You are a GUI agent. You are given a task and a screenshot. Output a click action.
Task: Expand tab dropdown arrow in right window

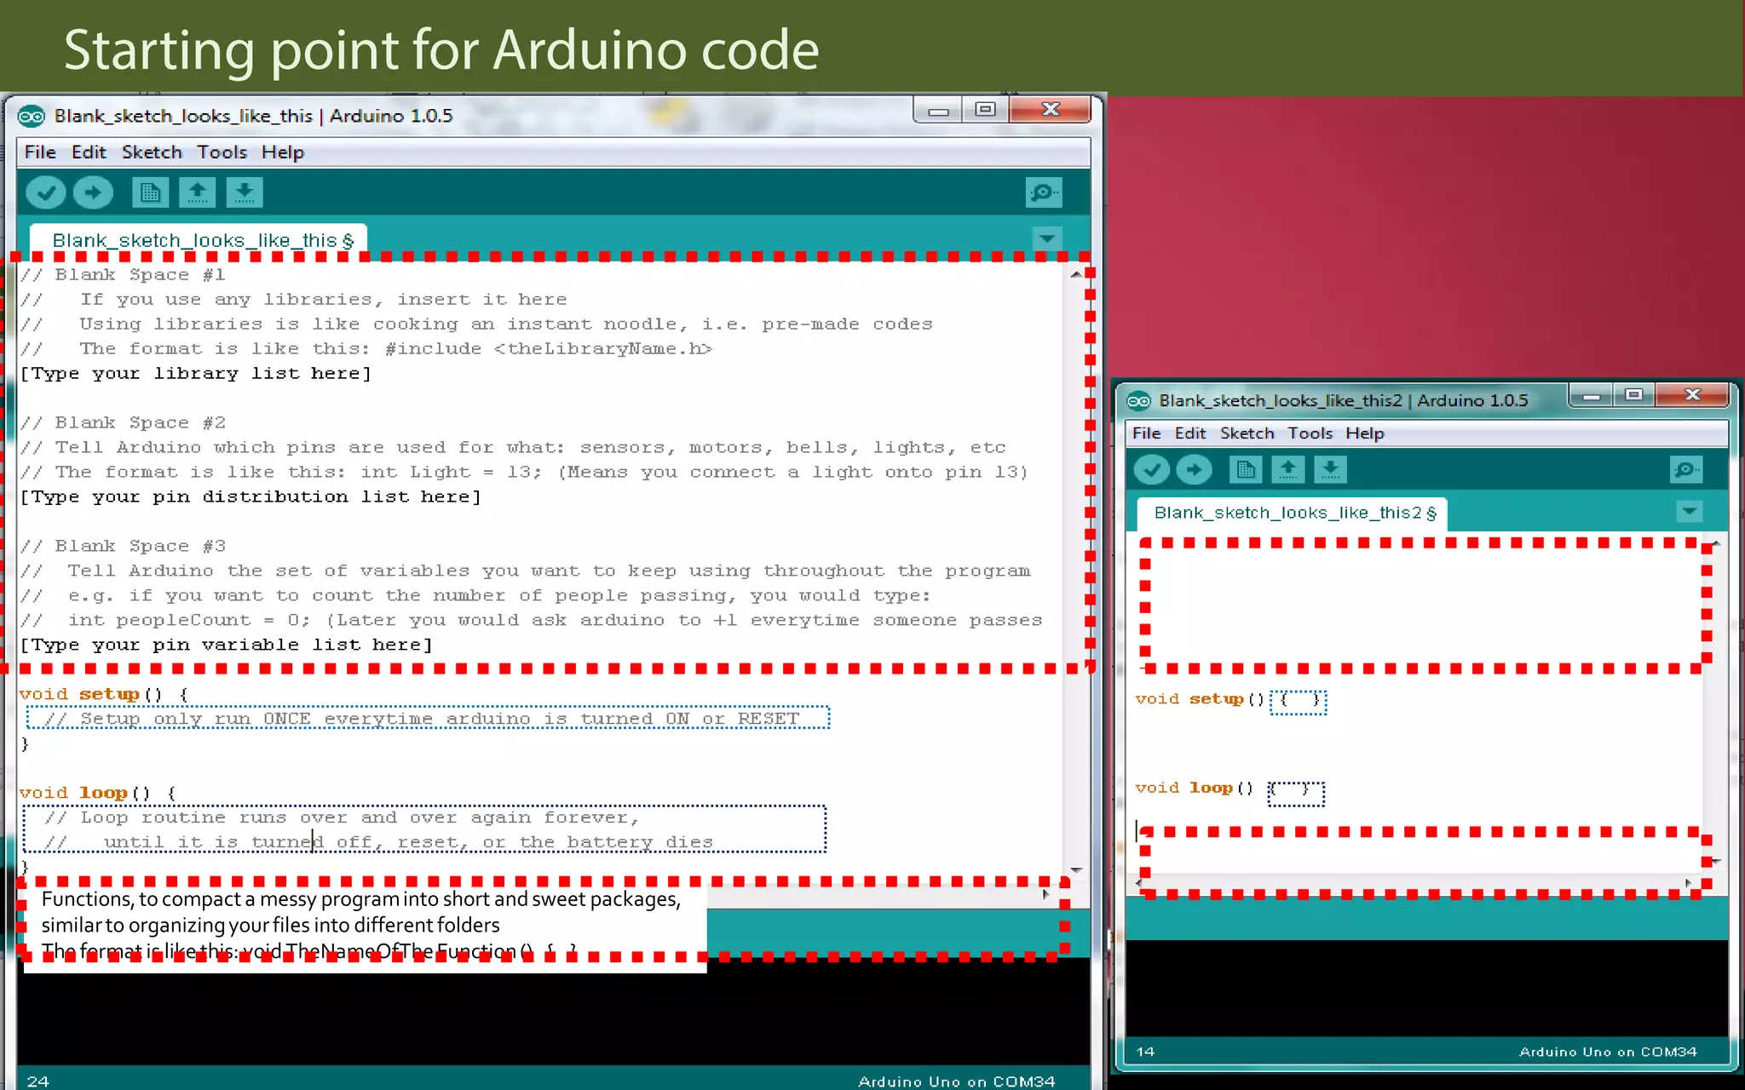click(1689, 512)
